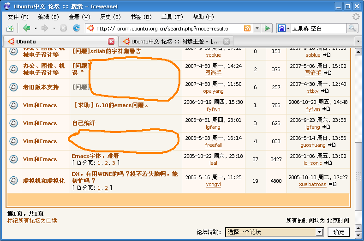Open the 书签 (B) menu
Viewport: 364px width, 241px height.
click(x=141, y=17)
